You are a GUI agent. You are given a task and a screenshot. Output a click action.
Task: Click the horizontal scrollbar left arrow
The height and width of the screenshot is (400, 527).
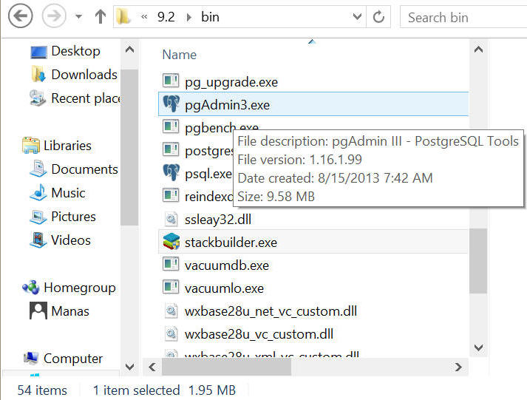(152, 367)
